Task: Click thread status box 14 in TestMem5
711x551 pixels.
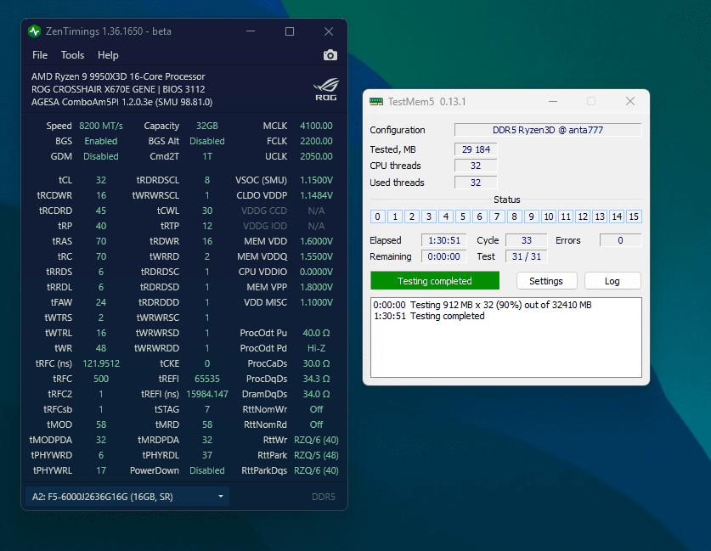Action: click(x=618, y=216)
